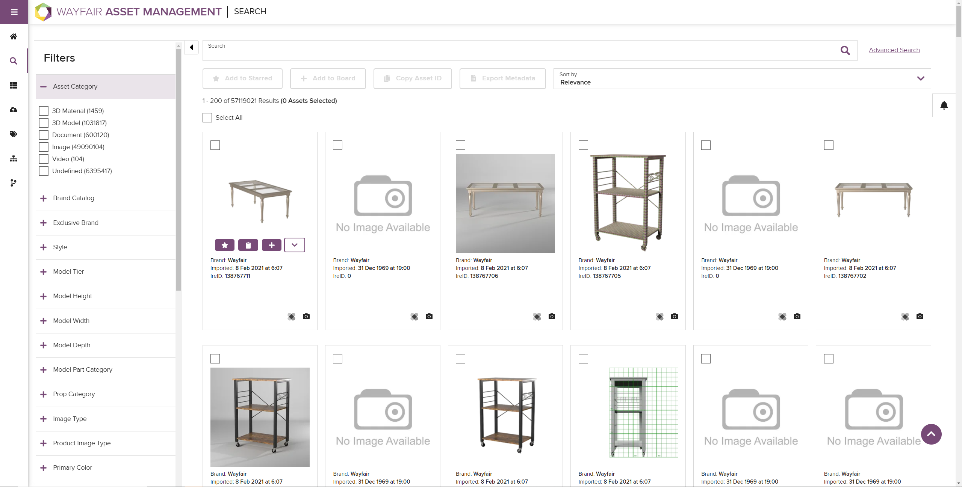962x487 pixels.
Task: Open the upload cloud icon in sidebar
Action: tap(14, 110)
